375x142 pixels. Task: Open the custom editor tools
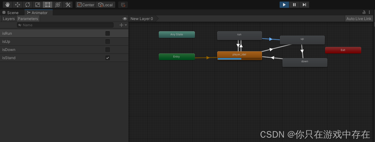tap(68, 4)
